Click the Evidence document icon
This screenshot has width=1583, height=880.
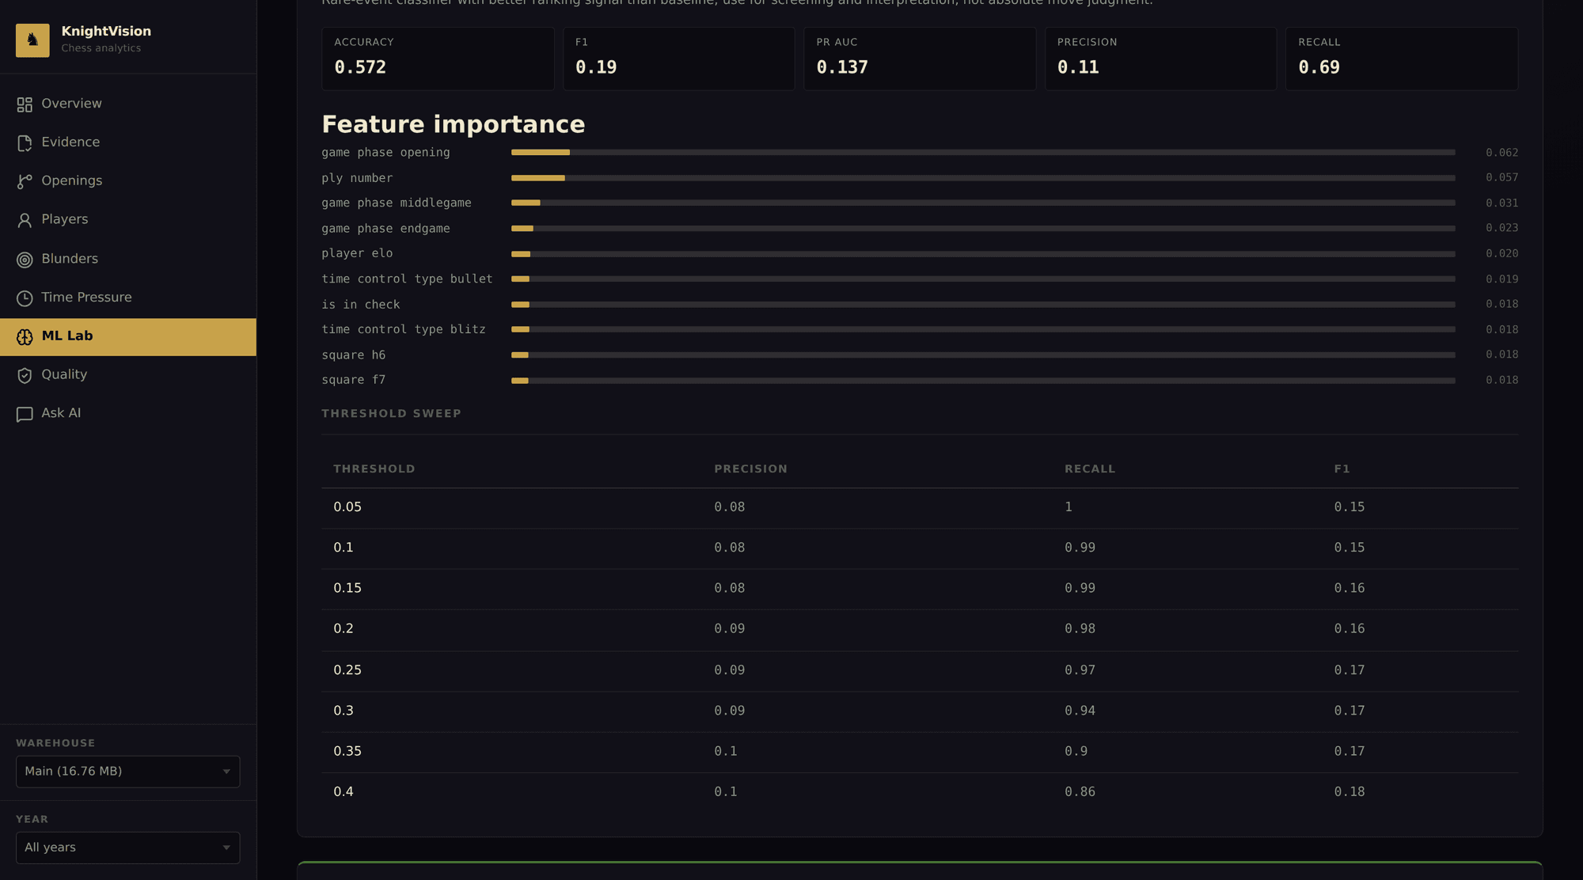point(25,143)
